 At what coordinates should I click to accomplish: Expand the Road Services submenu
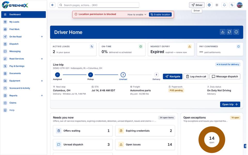tap(42, 59)
